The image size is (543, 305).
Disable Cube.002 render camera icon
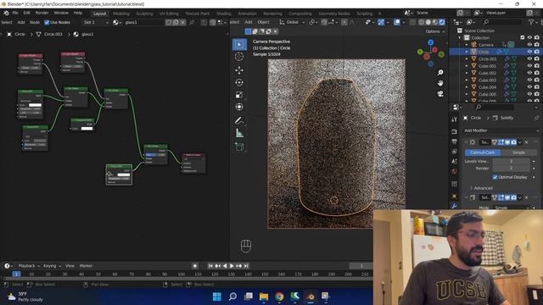coord(537,73)
